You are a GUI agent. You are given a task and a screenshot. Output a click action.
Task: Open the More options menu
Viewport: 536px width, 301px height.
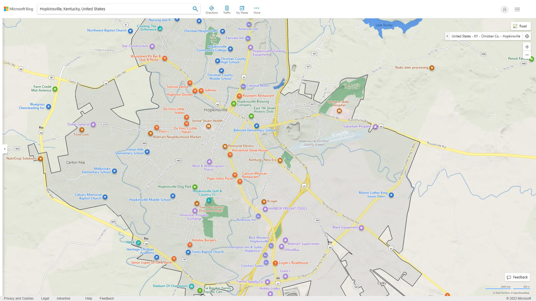point(257,9)
